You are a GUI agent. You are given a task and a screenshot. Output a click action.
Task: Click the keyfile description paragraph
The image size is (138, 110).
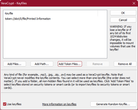[69, 81]
